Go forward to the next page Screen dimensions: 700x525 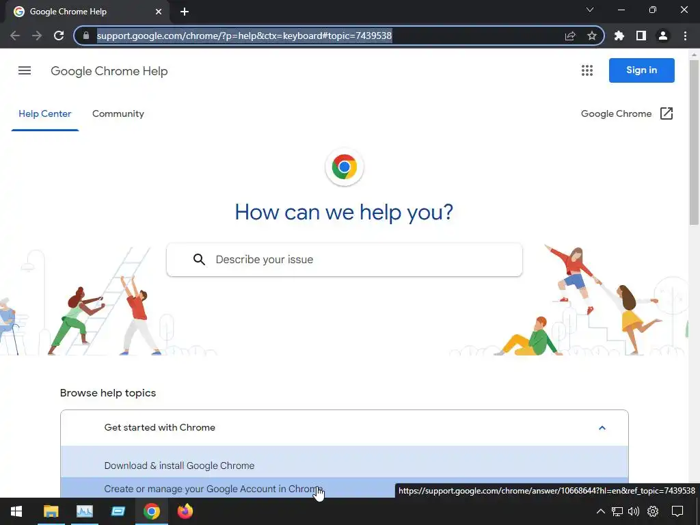37,36
